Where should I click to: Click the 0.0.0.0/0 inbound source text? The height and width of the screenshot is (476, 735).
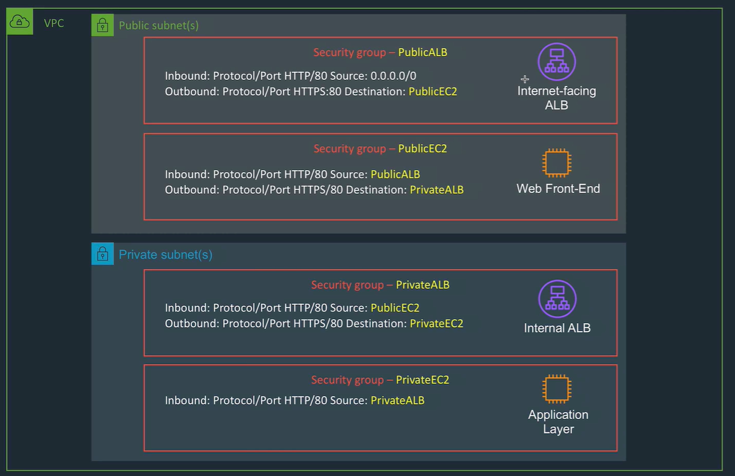pyautogui.click(x=393, y=76)
